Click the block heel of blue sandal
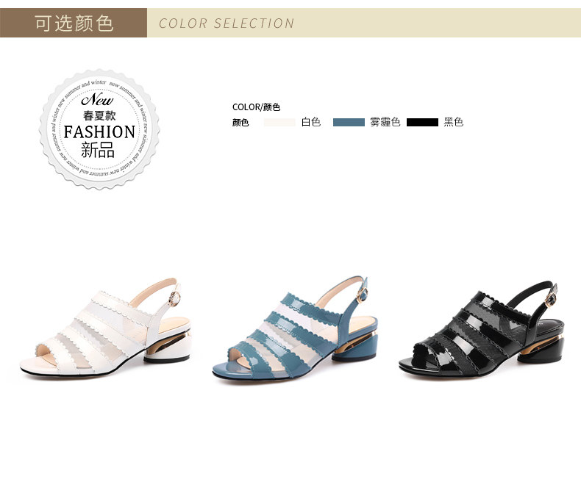Screen dimensions: 581x479 [x=355, y=346]
